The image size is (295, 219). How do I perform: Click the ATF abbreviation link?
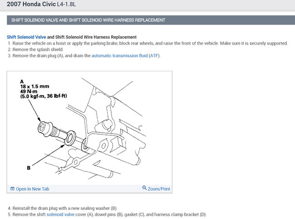click(x=154, y=56)
